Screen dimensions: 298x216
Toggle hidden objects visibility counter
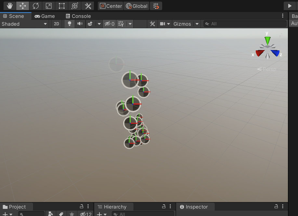point(110,24)
